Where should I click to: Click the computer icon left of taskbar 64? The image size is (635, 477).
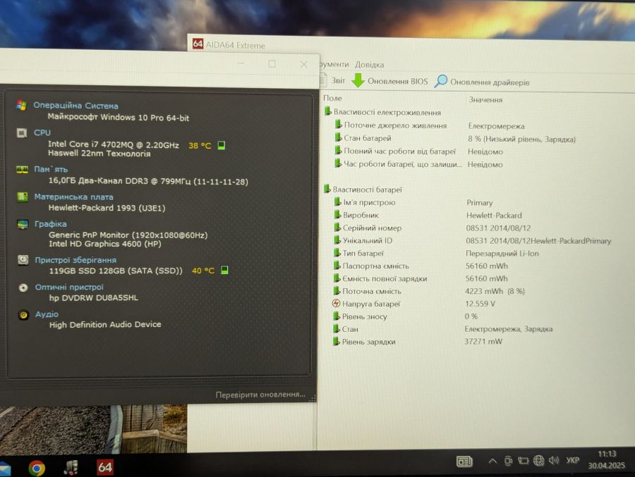[x=71, y=468]
